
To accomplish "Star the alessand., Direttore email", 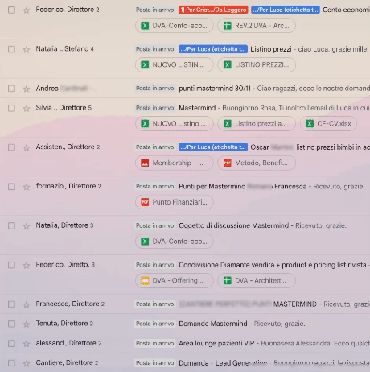I will point(27,344).
